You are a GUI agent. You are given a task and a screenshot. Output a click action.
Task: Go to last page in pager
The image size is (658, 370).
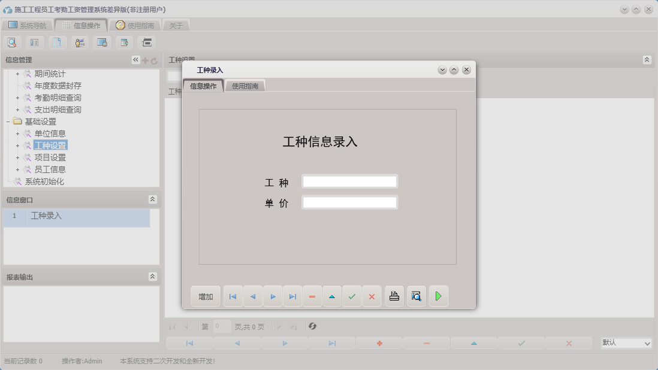294,326
